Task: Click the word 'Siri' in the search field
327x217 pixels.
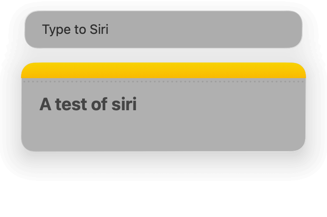Action: 99,30
